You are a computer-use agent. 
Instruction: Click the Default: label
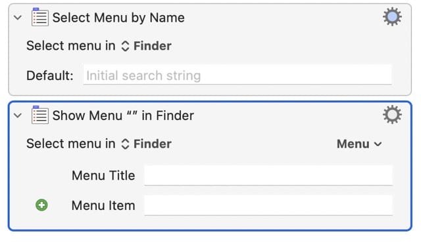tap(50, 75)
